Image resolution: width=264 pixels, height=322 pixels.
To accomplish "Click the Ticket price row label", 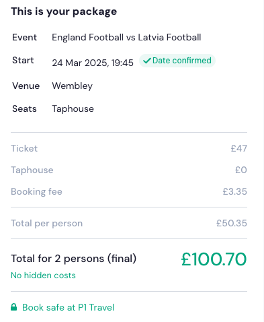I will (x=24, y=148).
